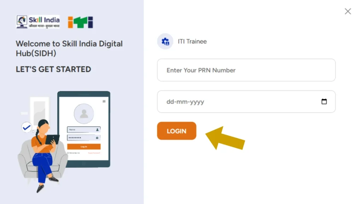Click the ITI Trainee gear icon
Viewport: 362px width, 204px height.
pyautogui.click(x=165, y=41)
